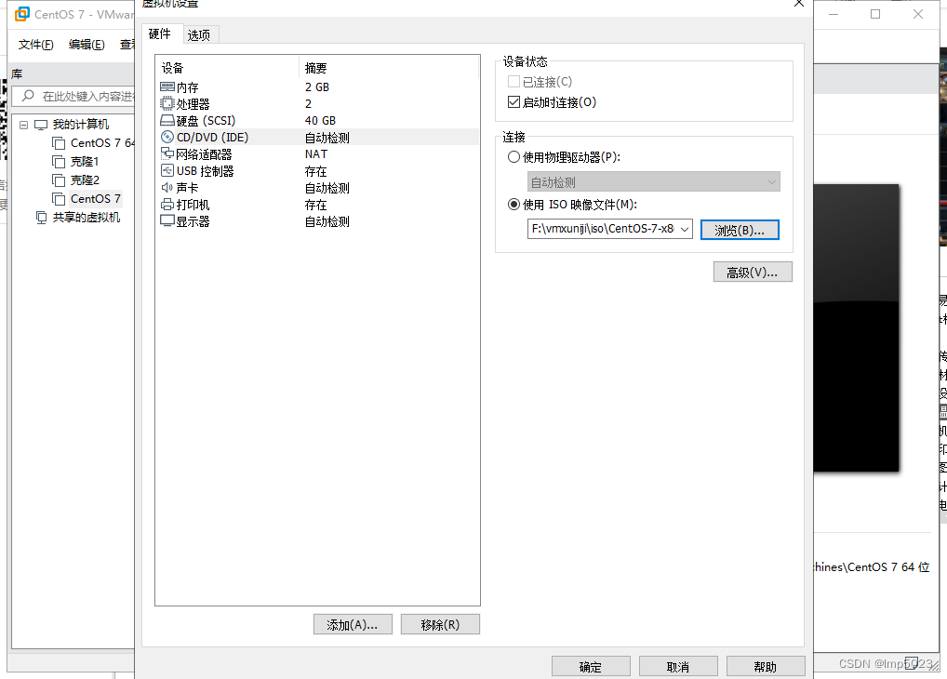The image size is (947, 679).
Task: Select the network adapter (网络适配器) icon
Action: pyautogui.click(x=167, y=154)
